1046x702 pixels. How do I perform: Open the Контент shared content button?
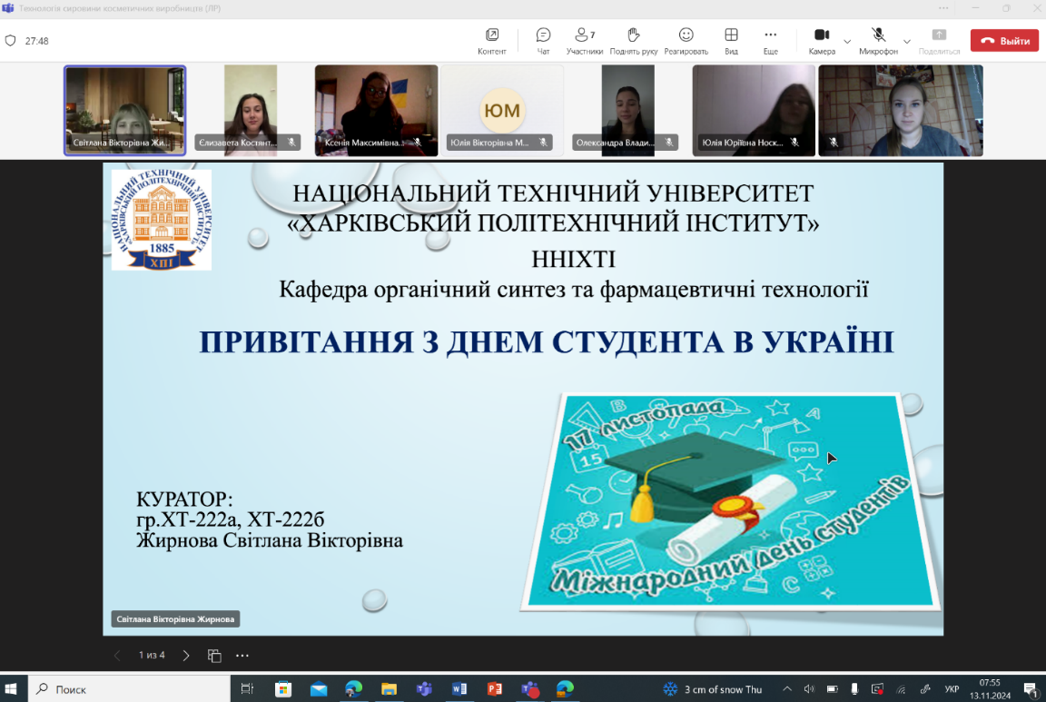click(492, 40)
